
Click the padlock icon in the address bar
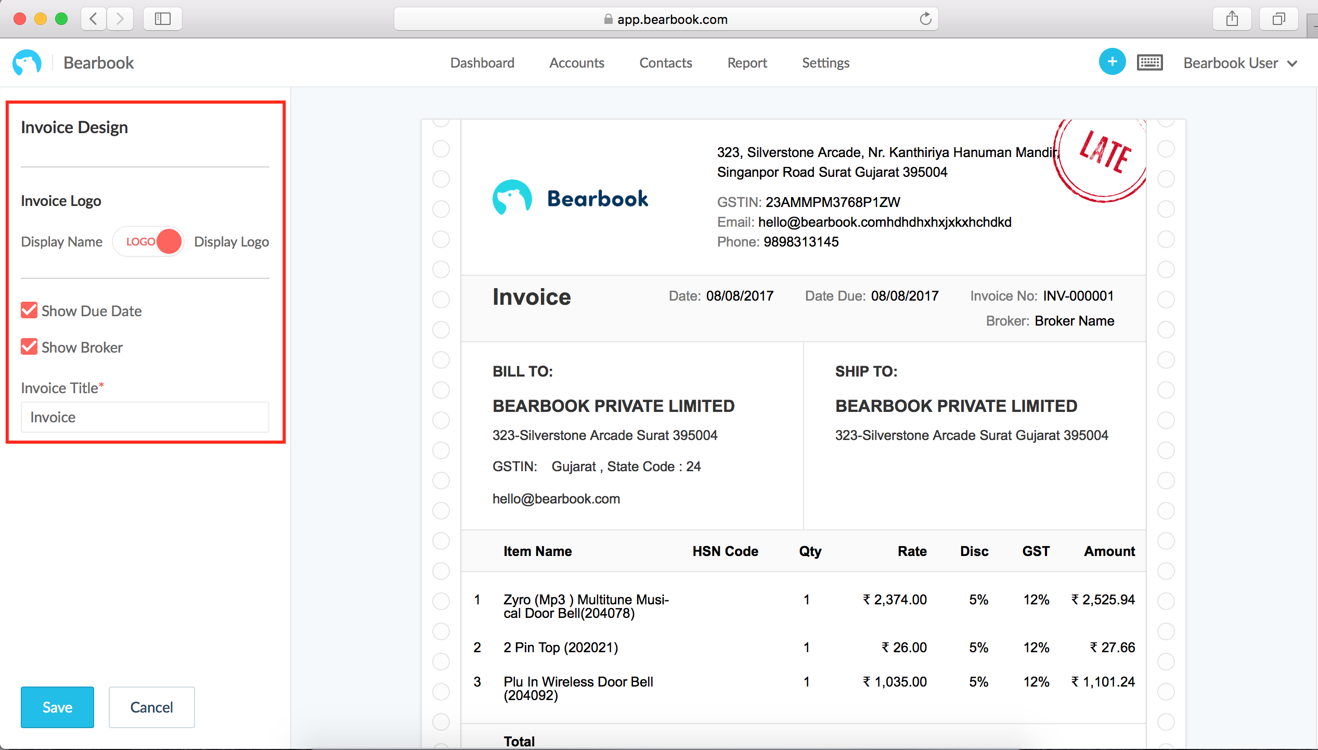(x=608, y=19)
